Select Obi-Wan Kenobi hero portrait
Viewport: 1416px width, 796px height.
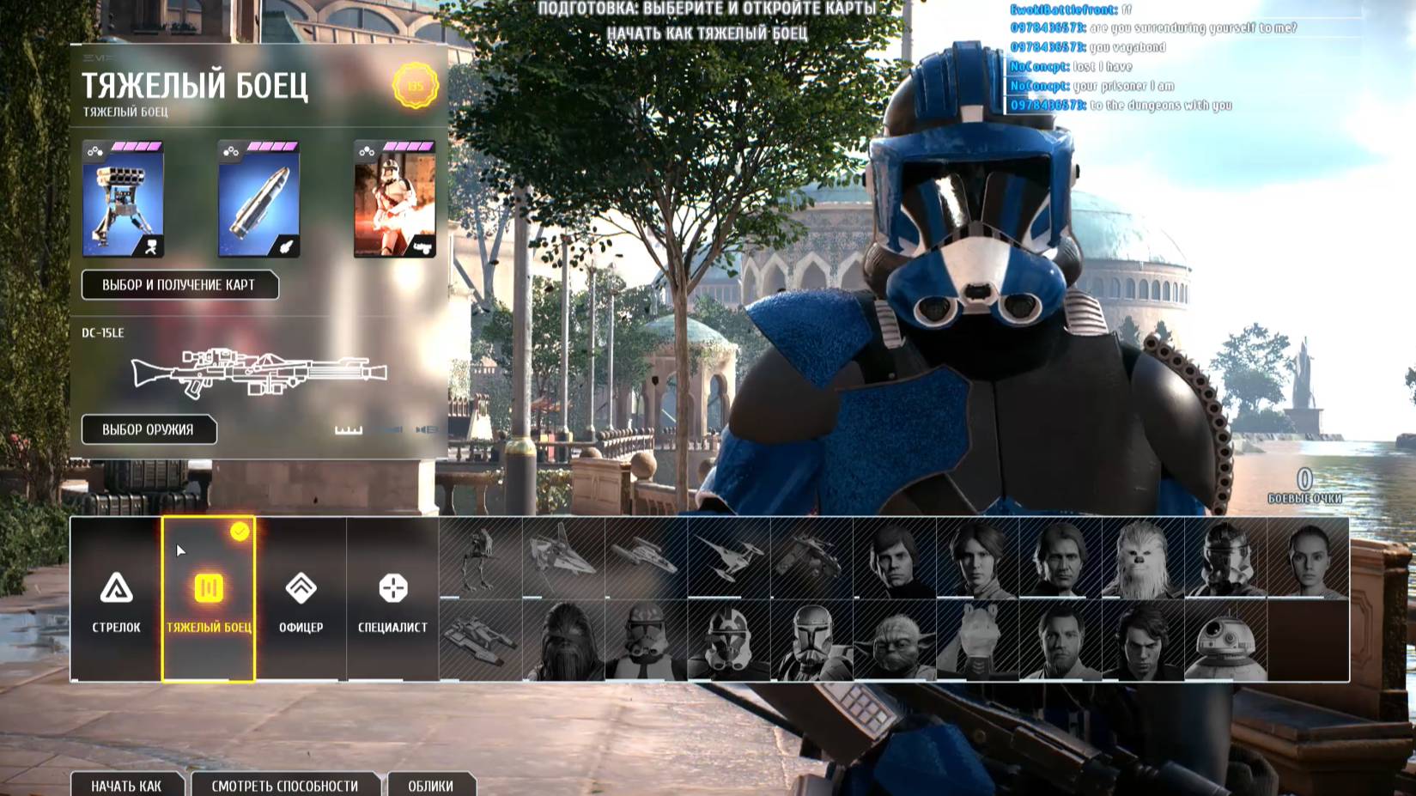[1060, 641]
